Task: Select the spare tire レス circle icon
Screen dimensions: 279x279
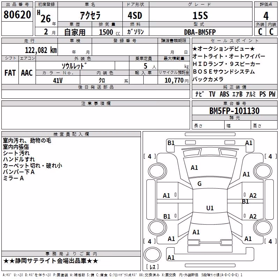Action: click(x=152, y=255)
